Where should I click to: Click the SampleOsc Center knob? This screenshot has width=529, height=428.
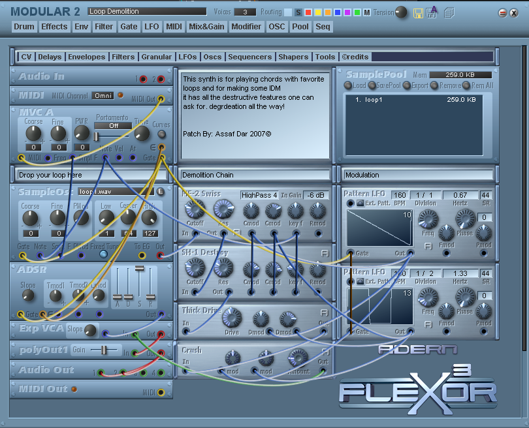128,217
